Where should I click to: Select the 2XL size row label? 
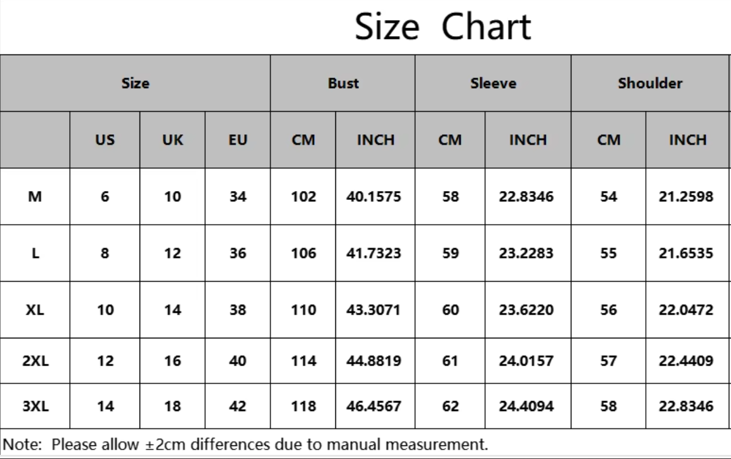coord(35,361)
